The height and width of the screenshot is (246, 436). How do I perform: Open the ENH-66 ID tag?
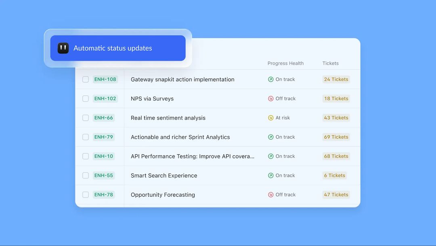(x=104, y=118)
